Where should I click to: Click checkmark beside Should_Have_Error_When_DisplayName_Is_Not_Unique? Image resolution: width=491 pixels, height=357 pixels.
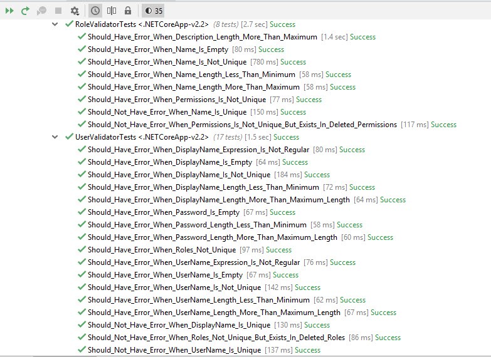pos(82,174)
